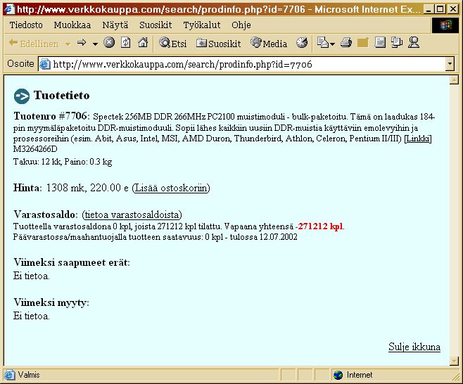The height and width of the screenshot is (384, 463).
Task: Click the red -271212 kpl text
Action: click(x=319, y=226)
